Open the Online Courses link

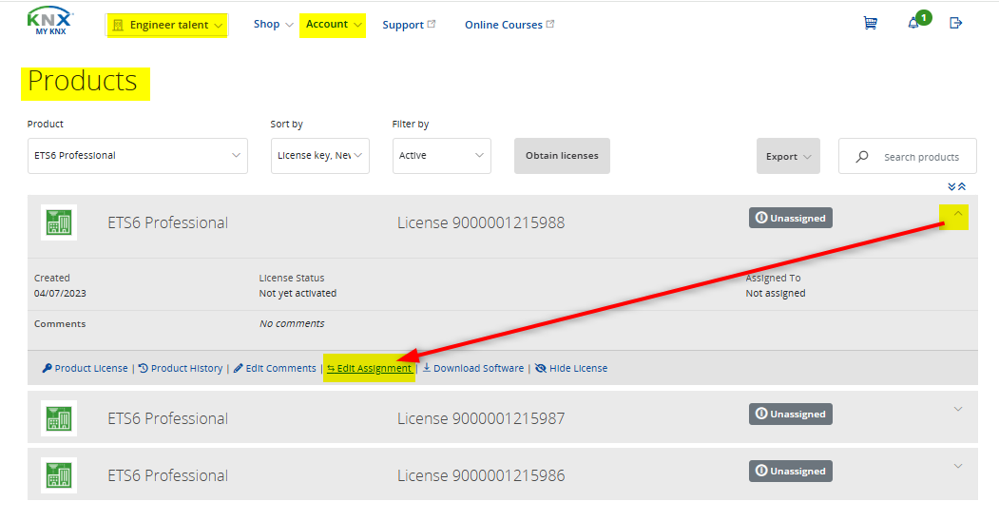[x=509, y=25]
